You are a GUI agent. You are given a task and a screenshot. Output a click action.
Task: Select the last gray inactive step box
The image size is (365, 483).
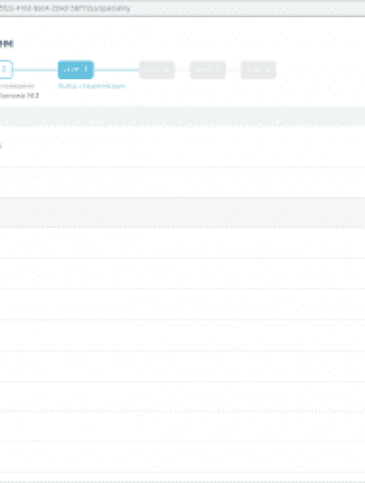point(258,69)
